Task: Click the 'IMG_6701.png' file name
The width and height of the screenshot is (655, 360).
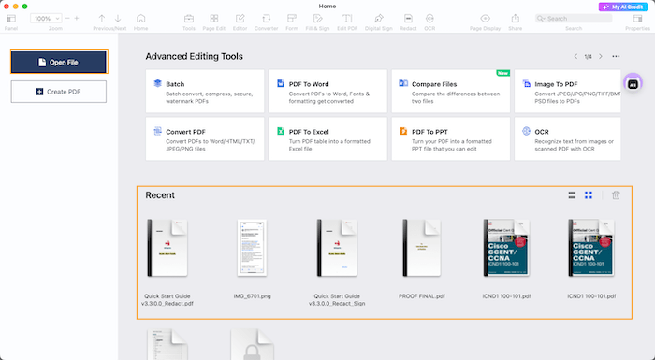Action: click(252, 296)
